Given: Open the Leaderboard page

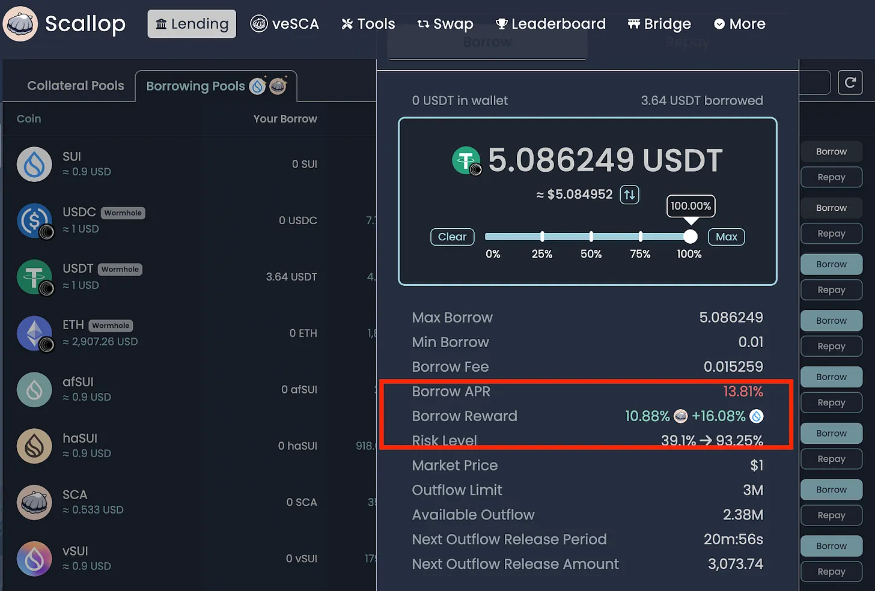Looking at the screenshot, I should [x=550, y=24].
